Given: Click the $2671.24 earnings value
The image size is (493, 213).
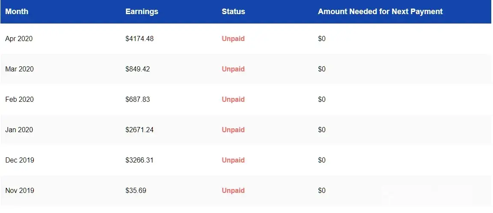Looking at the screenshot, I should pyautogui.click(x=140, y=130).
